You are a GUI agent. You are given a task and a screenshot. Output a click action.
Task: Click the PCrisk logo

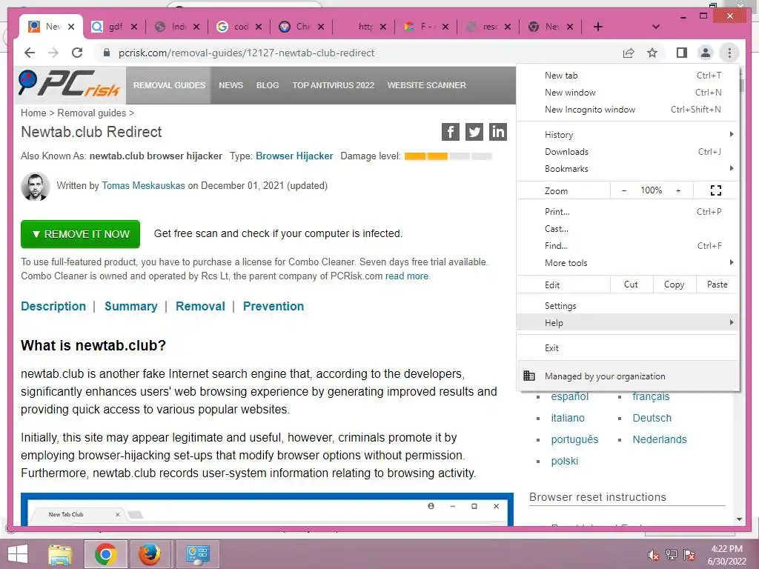(69, 84)
